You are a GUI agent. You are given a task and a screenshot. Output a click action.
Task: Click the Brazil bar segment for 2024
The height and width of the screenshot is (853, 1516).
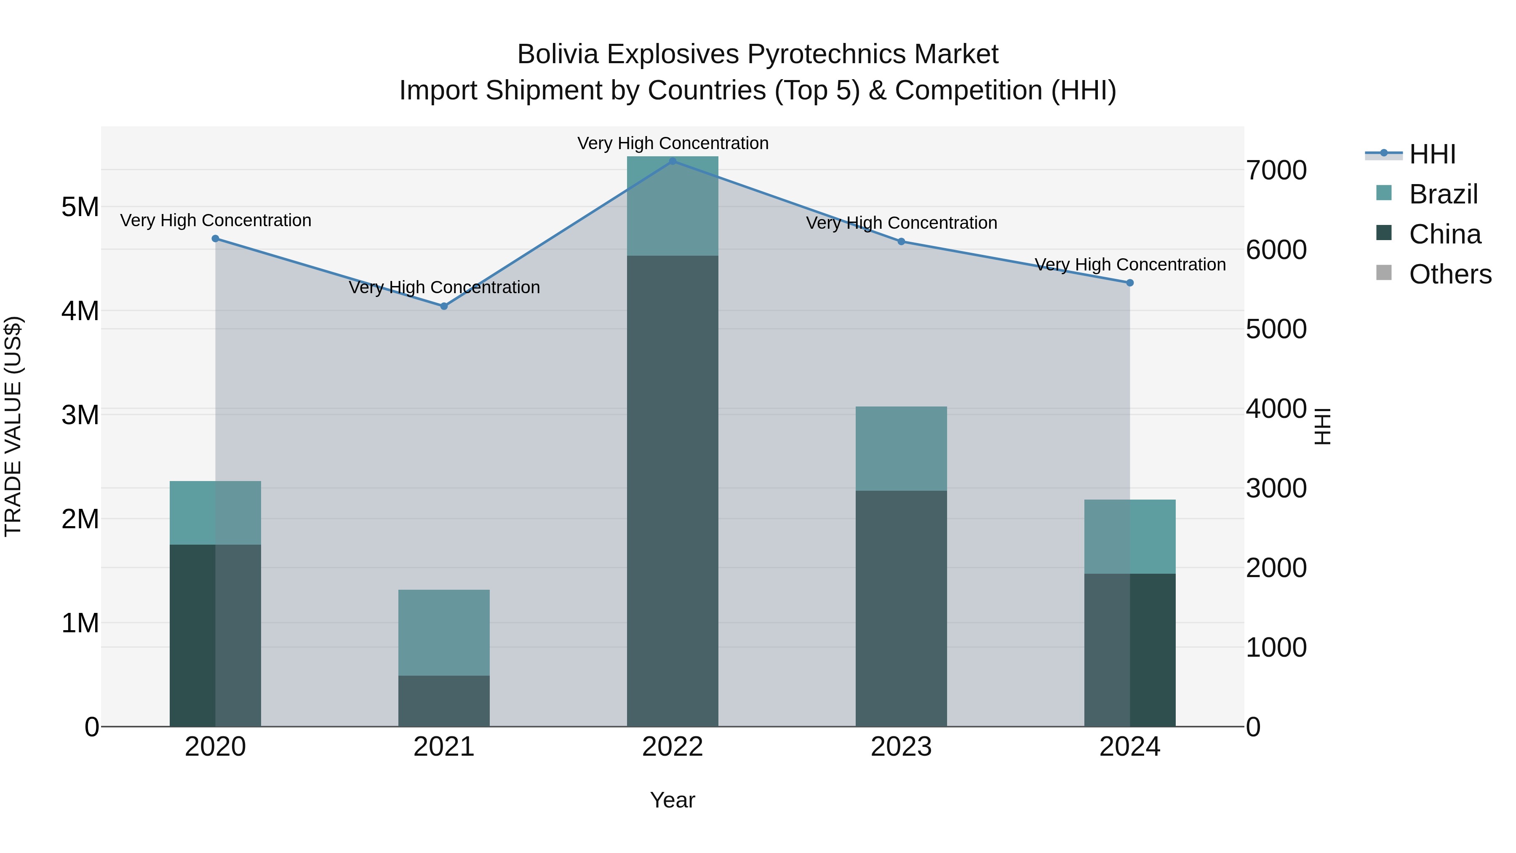(1130, 537)
